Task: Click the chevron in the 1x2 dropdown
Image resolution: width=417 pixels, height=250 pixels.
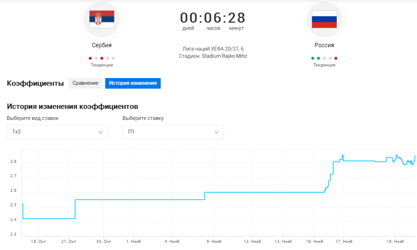Action: pos(100,132)
